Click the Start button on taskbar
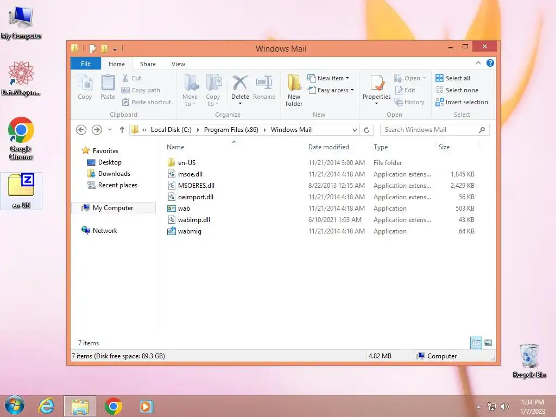Viewport: 556px width, 417px height. (15, 405)
